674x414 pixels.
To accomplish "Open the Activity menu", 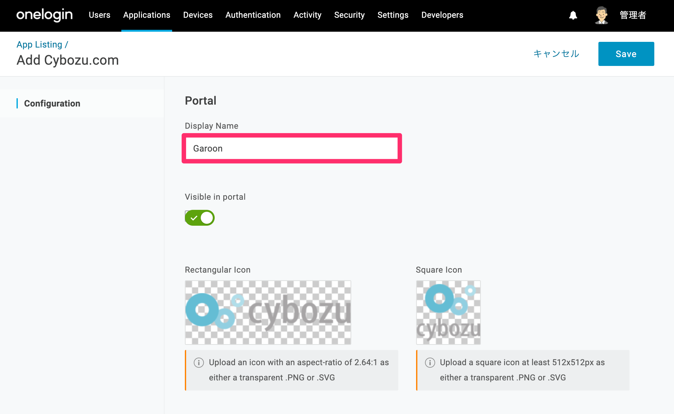I will [307, 15].
